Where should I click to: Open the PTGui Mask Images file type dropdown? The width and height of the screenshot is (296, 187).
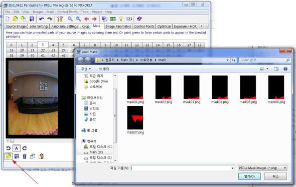[262, 168]
